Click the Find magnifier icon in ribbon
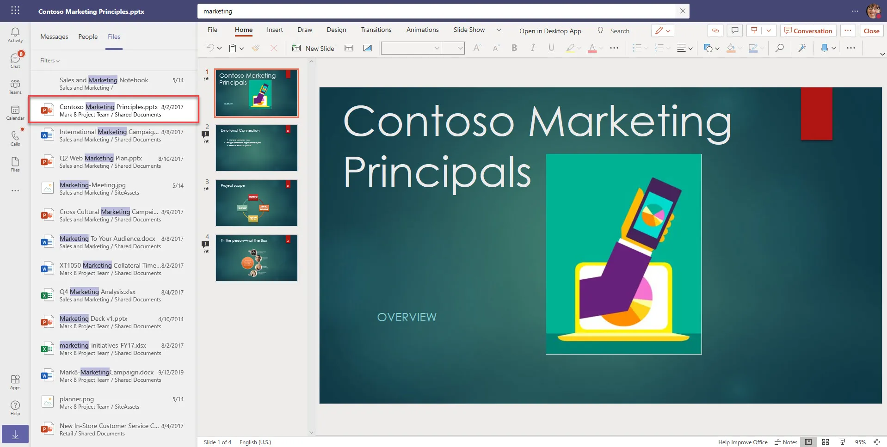Screen dimensions: 887x447 780,48
